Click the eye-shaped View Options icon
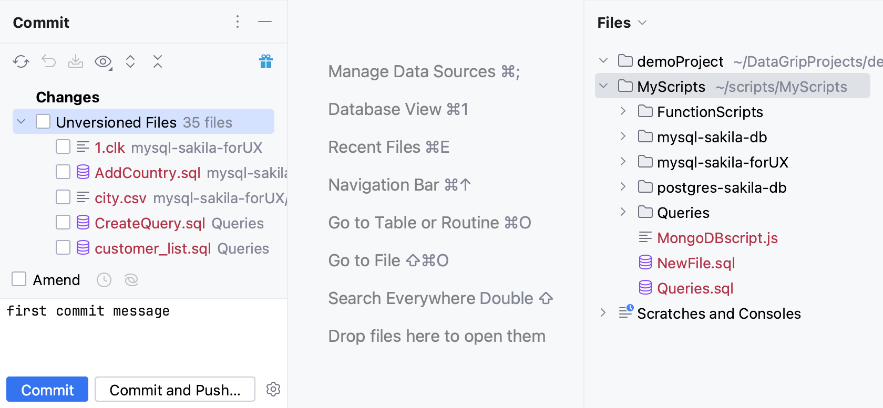Viewport: 883px width, 408px height. pos(103,62)
